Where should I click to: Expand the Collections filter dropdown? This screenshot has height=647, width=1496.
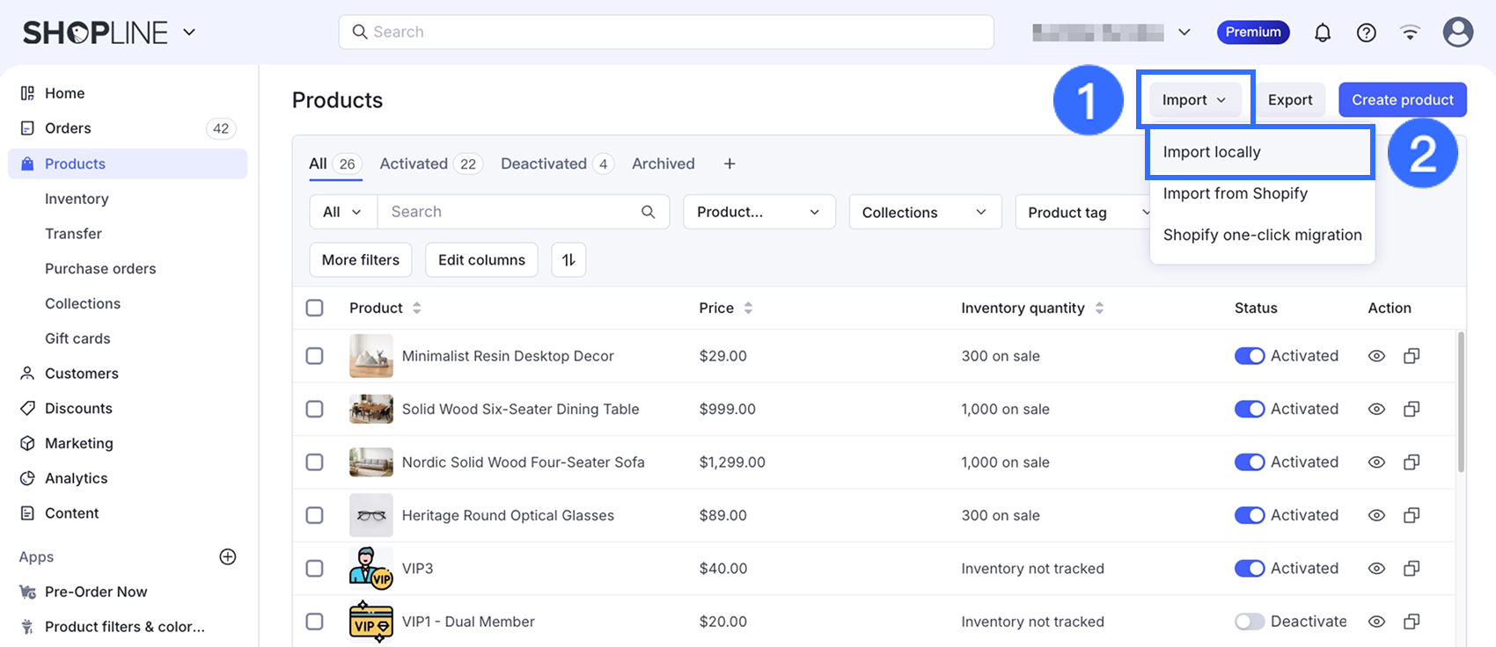[924, 213]
